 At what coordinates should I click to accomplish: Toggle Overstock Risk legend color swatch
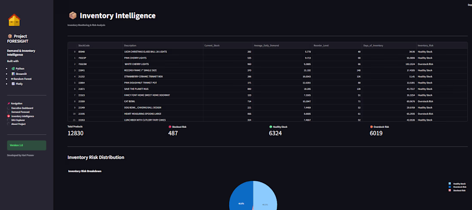[450, 187]
